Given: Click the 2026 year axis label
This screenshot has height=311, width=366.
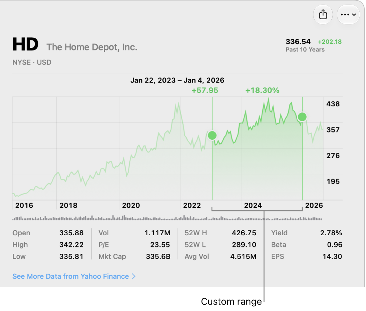Looking at the screenshot, I should (x=314, y=205).
